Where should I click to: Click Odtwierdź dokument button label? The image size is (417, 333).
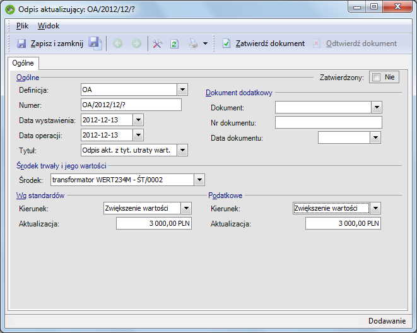point(361,44)
